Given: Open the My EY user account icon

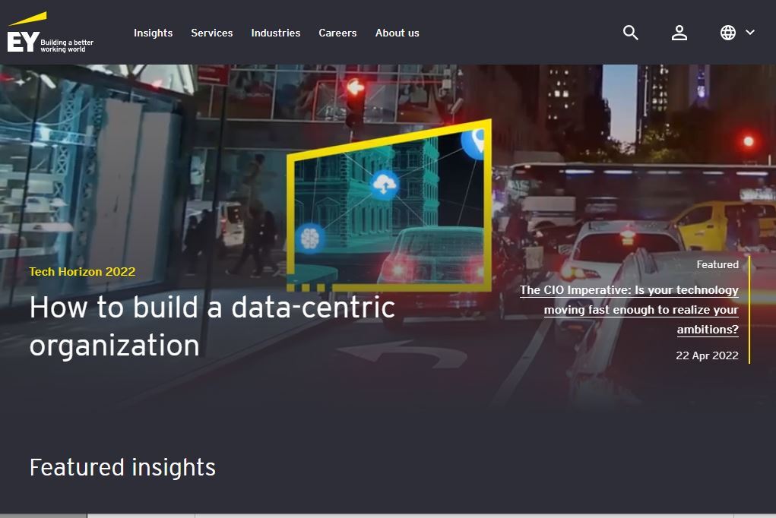Looking at the screenshot, I should tap(679, 33).
